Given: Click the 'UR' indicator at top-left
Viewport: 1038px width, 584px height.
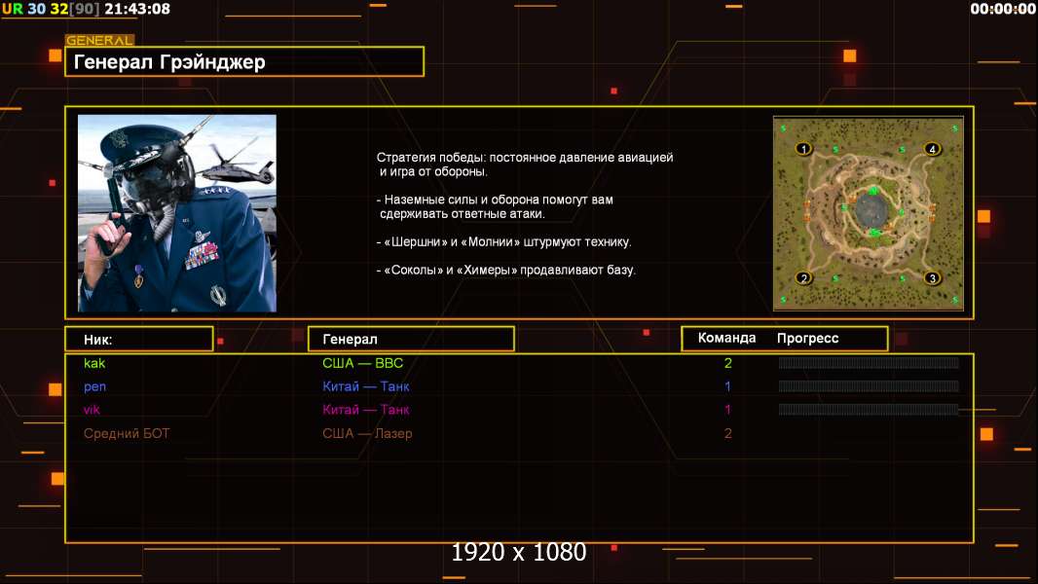Looking at the screenshot, I should 12,9.
